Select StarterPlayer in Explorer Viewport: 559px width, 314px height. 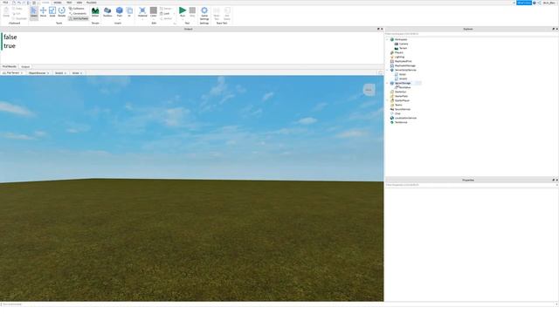pos(402,100)
